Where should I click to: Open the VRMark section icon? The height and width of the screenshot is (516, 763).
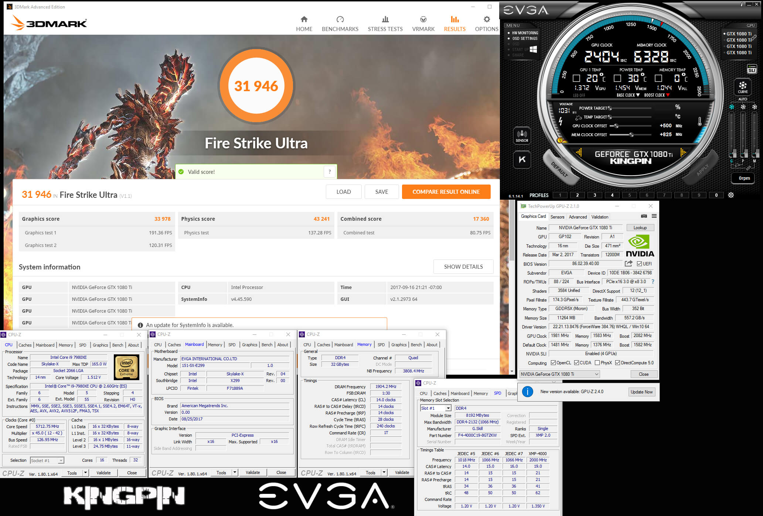tap(423, 19)
